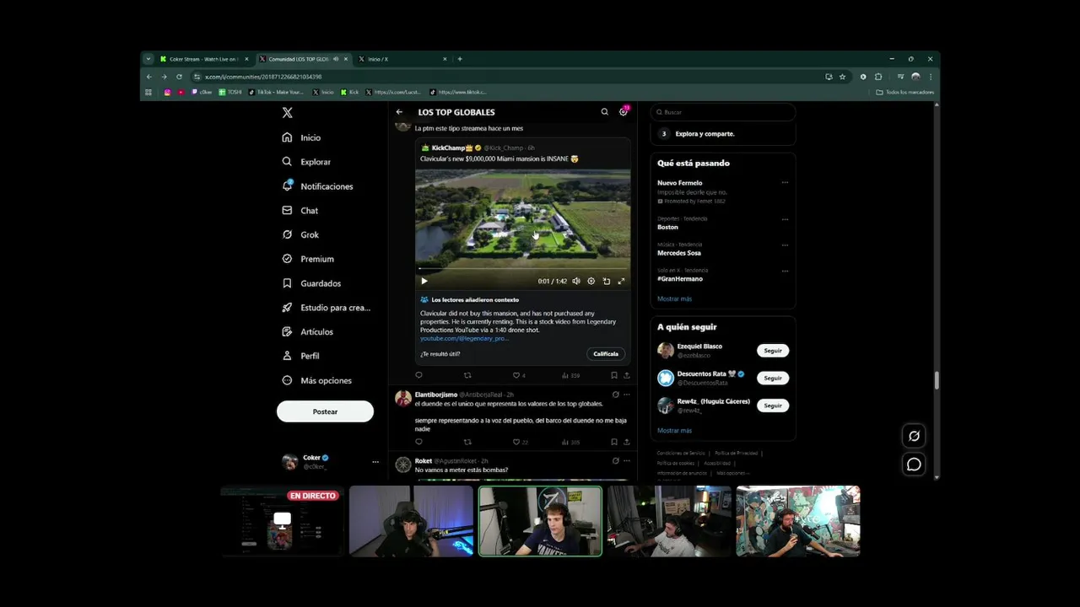Screen dimensions: 1080x607
Task: Open Todos los marcadores folder
Action: [905, 92]
